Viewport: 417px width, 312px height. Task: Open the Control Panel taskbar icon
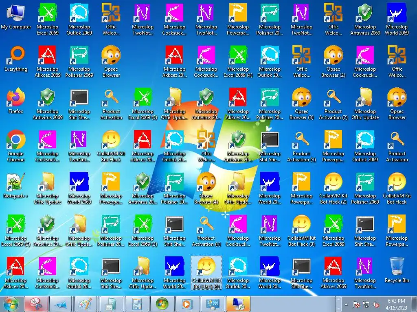pyautogui.click(x=213, y=304)
